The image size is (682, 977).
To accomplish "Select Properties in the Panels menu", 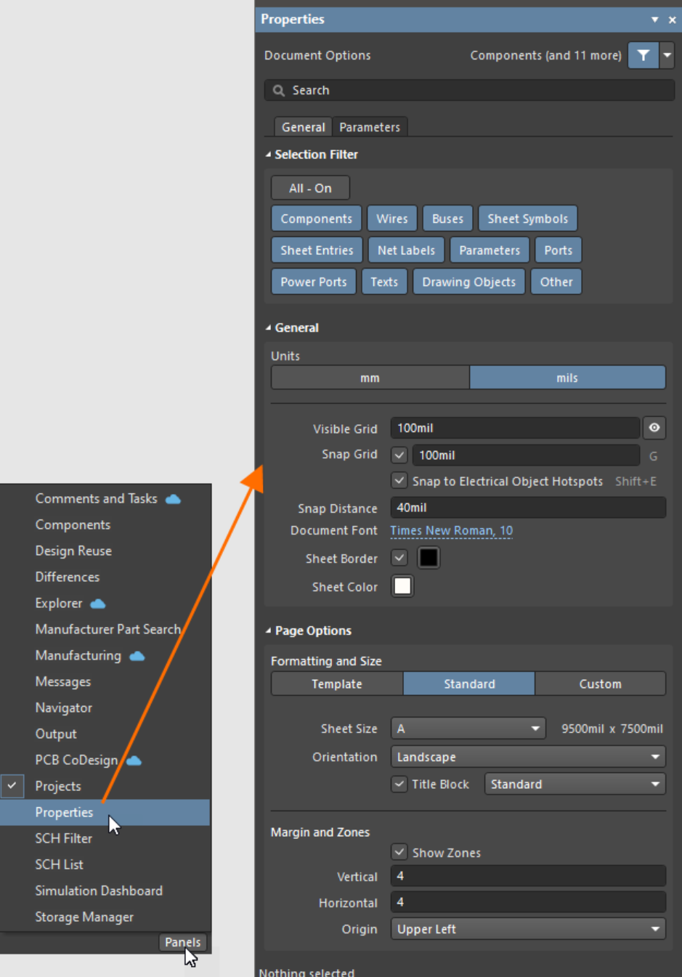I will pyautogui.click(x=105, y=812).
